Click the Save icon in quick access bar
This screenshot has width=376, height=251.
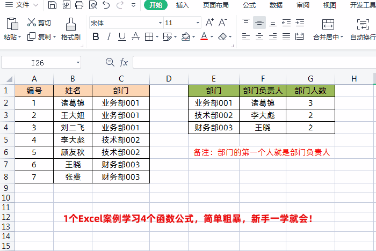(x=52, y=5)
